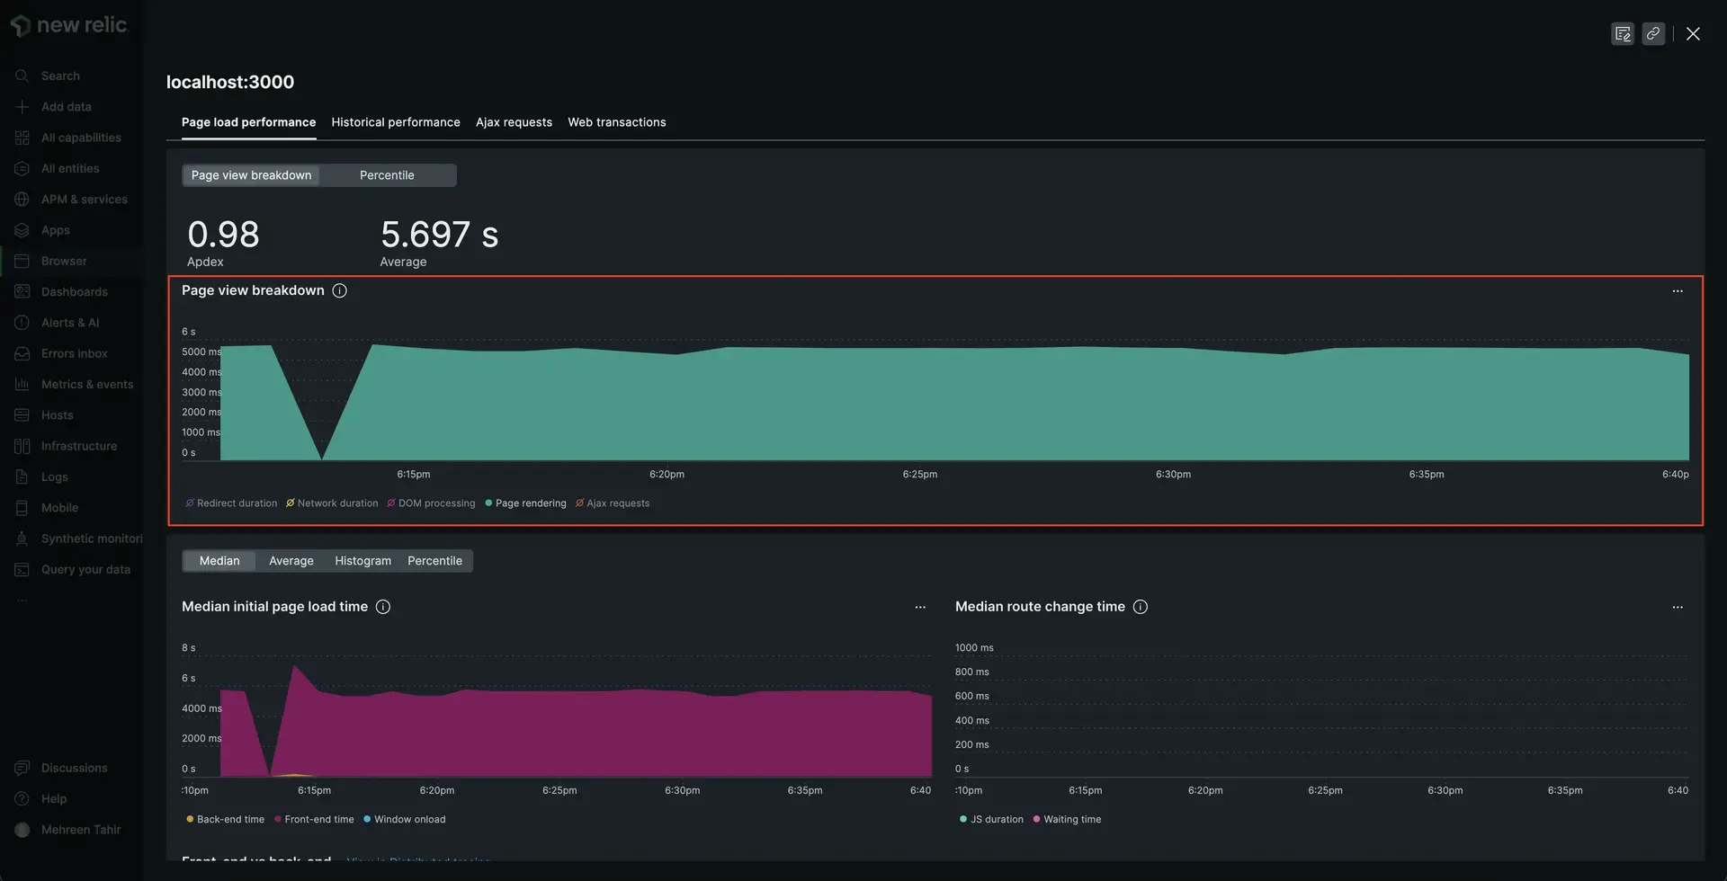
Task: Click Mehreen Tahir user avatar
Action: (22, 830)
